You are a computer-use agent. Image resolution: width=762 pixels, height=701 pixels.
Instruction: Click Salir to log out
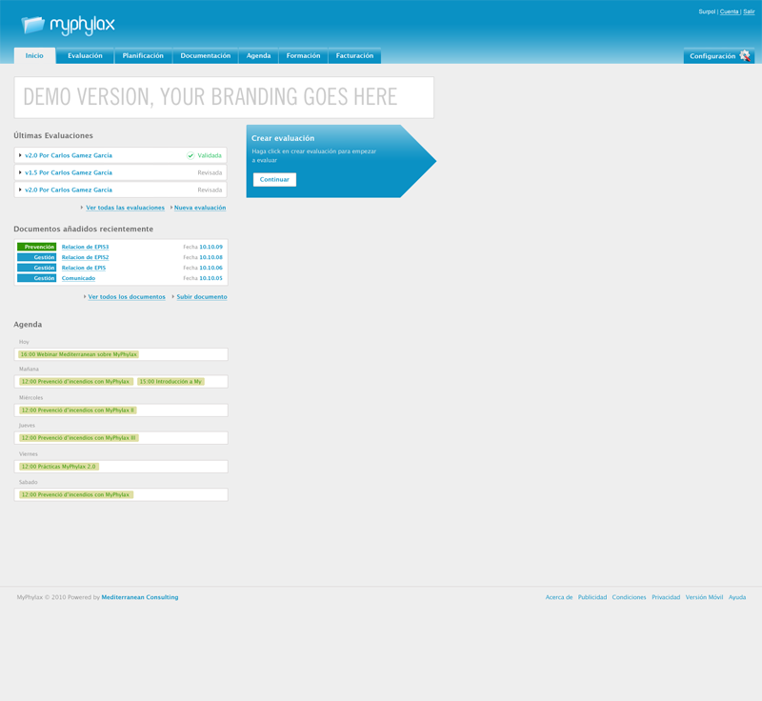click(x=749, y=11)
